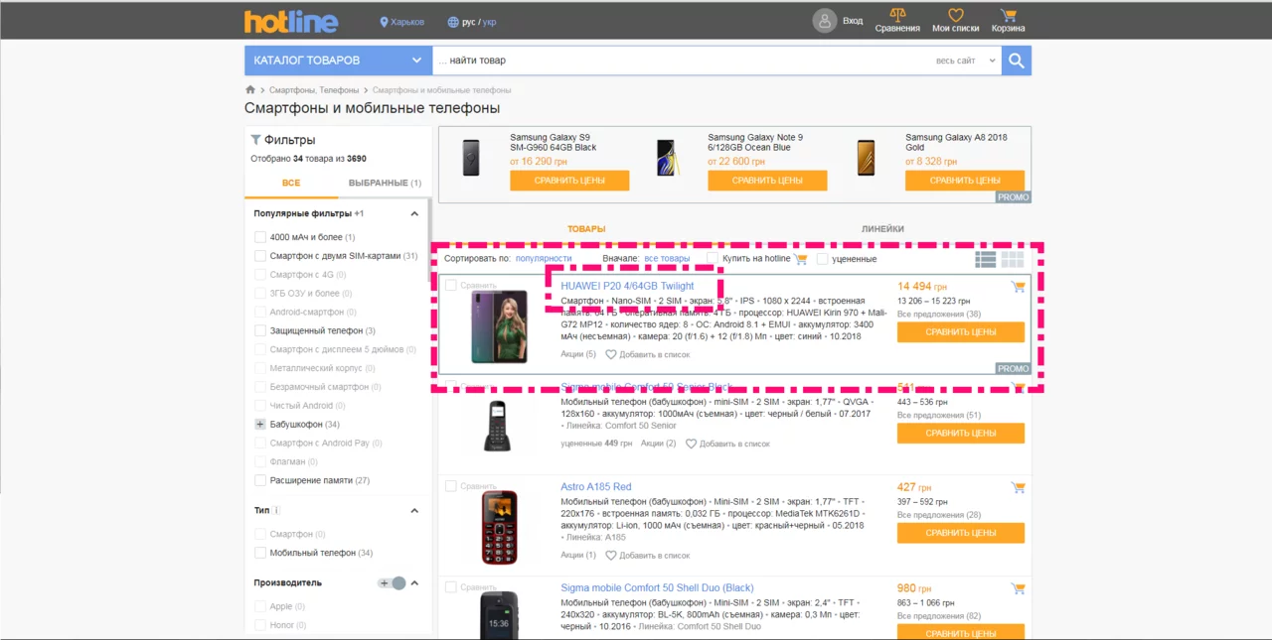Check the 4000 мАч и более filter

260,237
